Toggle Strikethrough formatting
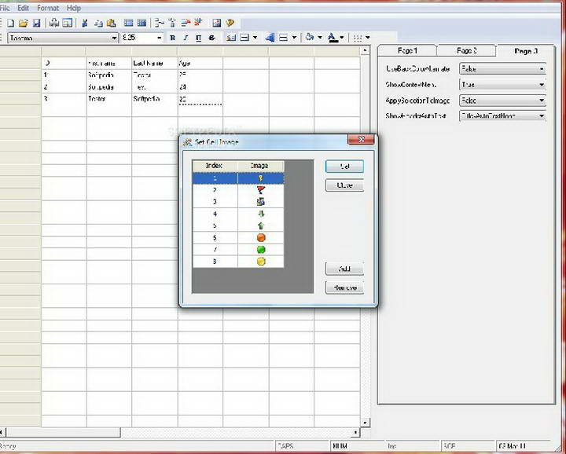Screen dimensions: 566x454 point(211,38)
